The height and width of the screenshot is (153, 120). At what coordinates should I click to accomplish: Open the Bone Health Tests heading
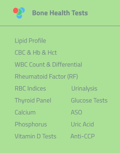(60, 13)
